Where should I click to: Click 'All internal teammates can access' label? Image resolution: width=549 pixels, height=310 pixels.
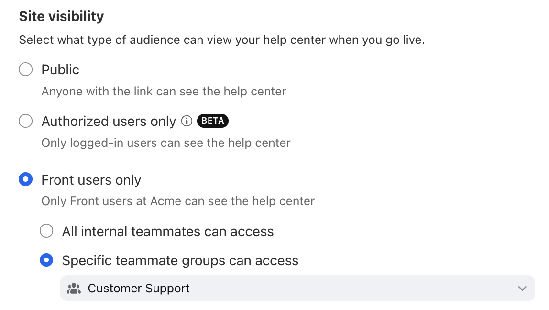tap(168, 231)
